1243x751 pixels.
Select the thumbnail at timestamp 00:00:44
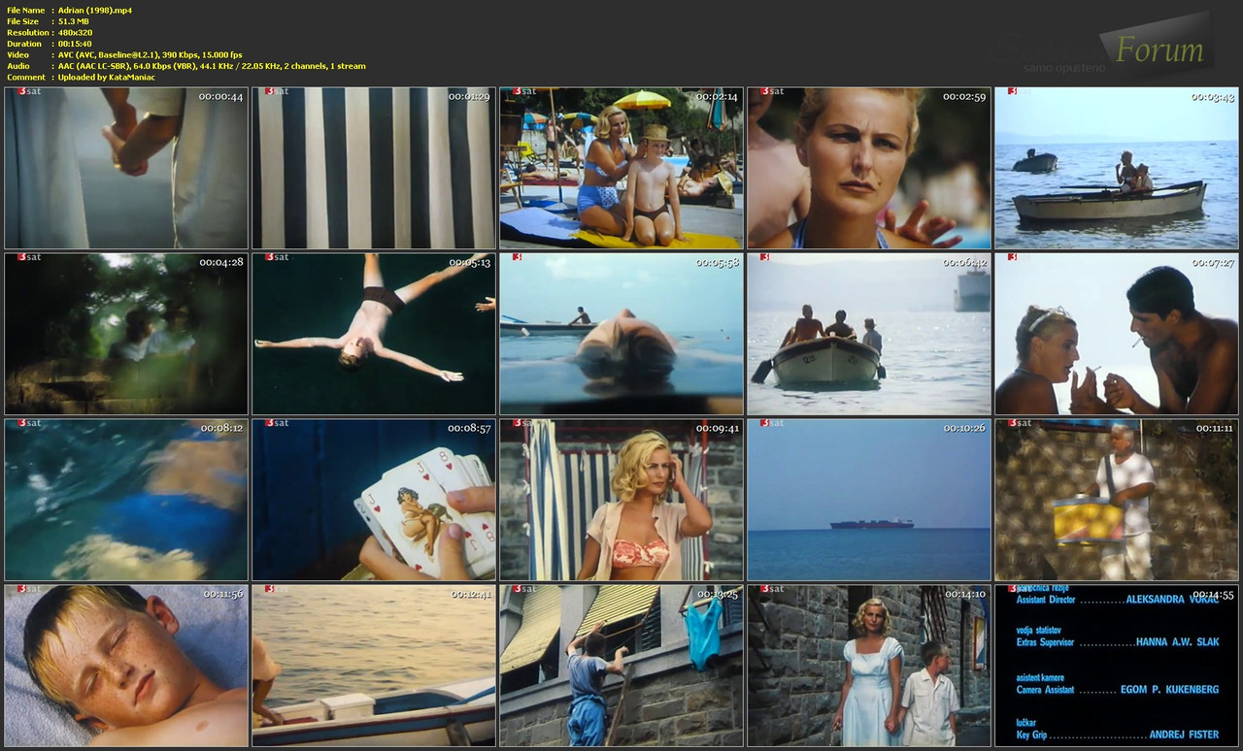click(x=126, y=168)
